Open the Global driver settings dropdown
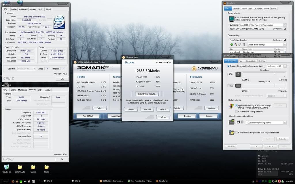Screen dimensions: 295x184 pyautogui.click(x=285, y=45)
